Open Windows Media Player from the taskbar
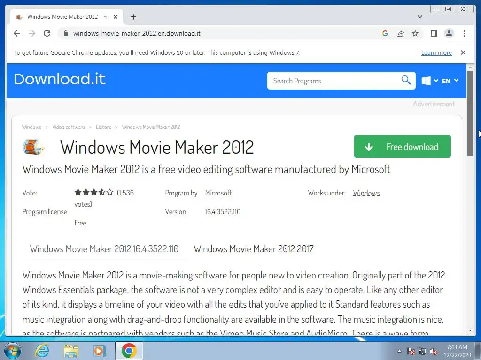481x360 pixels. 100,351
